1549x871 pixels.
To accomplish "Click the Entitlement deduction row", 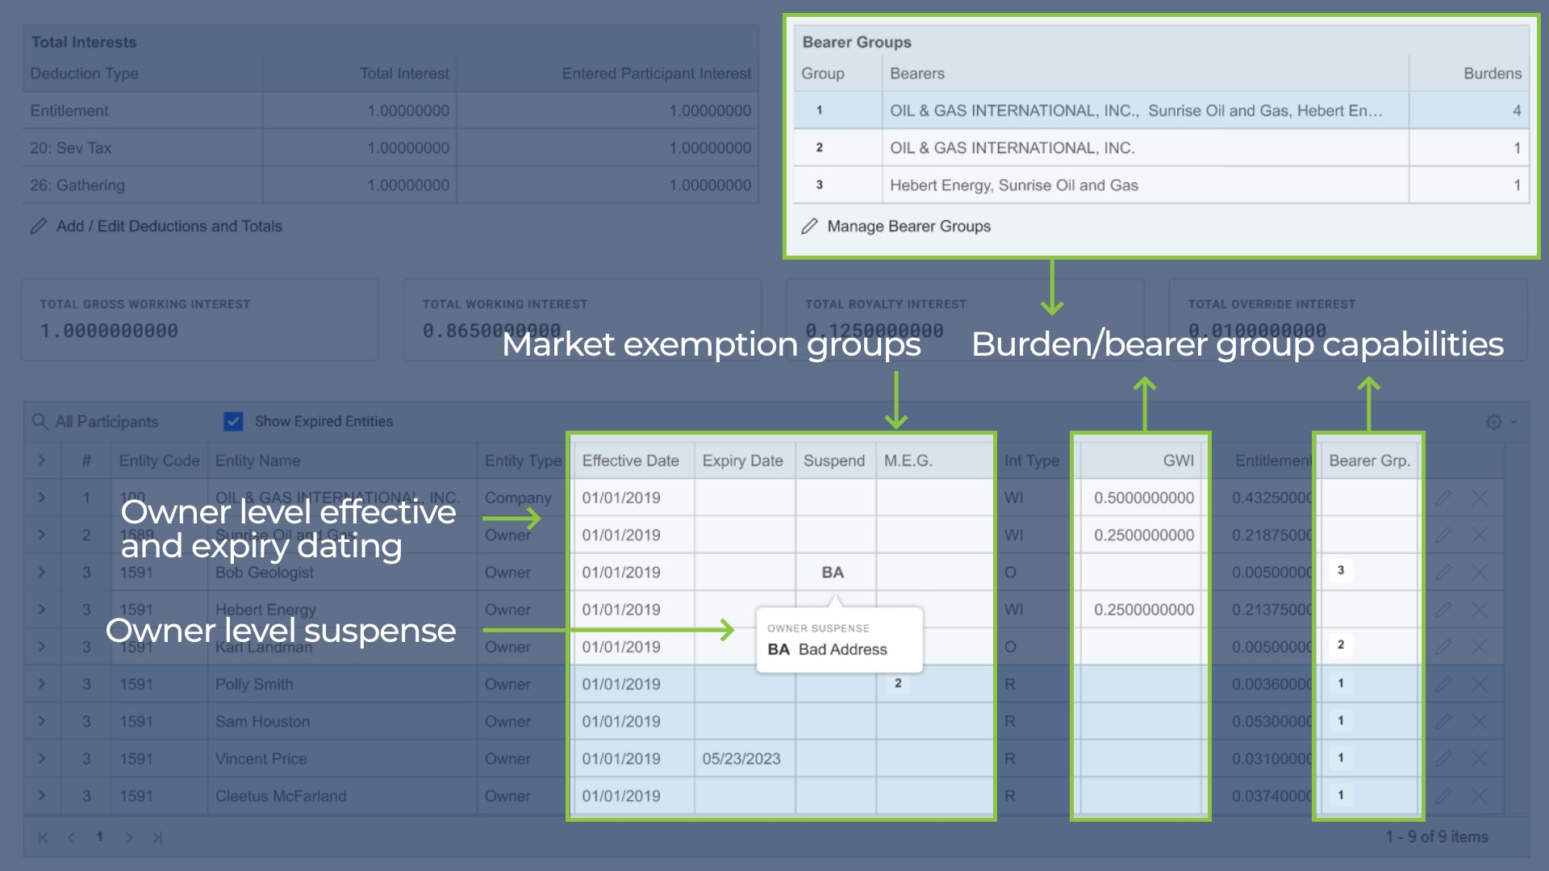I will coord(390,110).
